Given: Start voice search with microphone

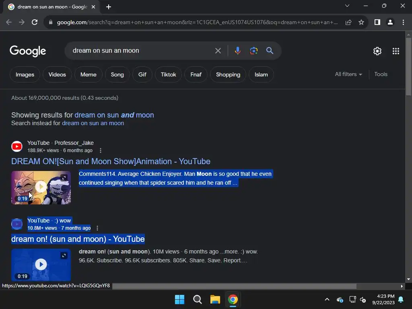Looking at the screenshot, I should [237, 51].
